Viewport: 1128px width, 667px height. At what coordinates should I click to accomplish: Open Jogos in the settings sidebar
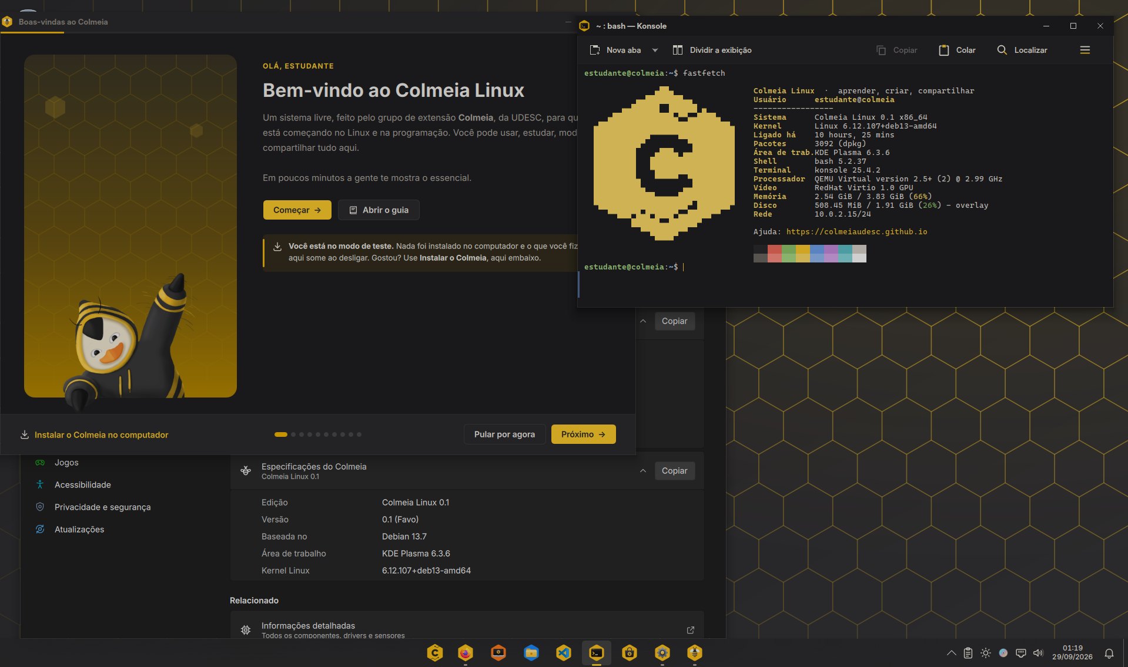pyautogui.click(x=66, y=463)
